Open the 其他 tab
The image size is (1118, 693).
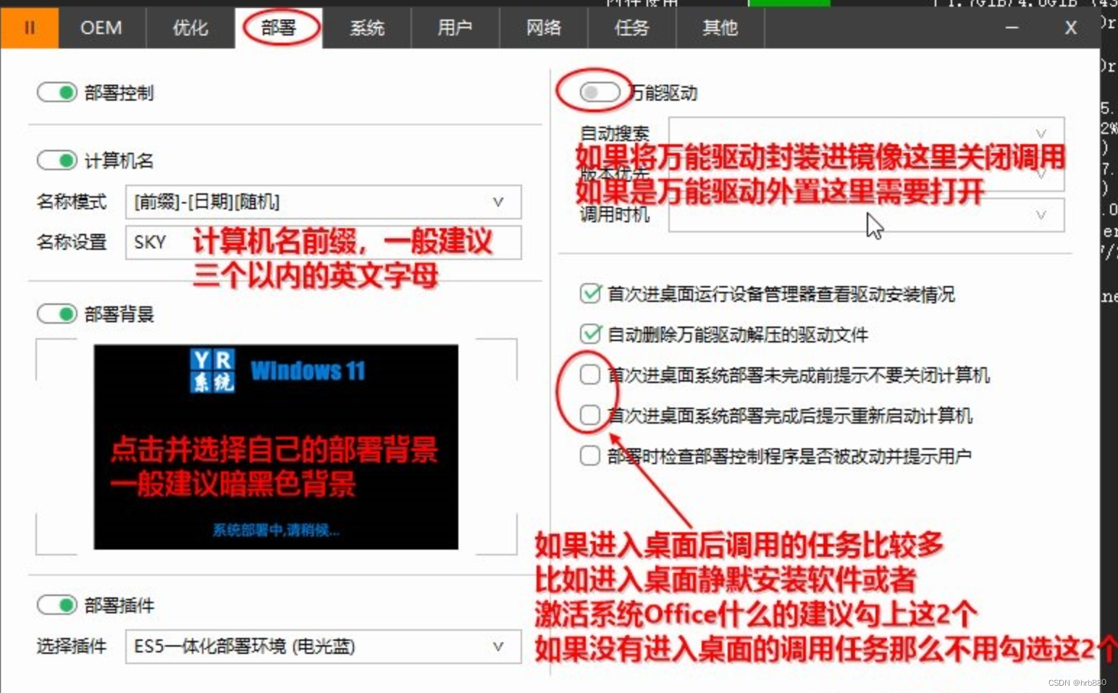[x=720, y=28]
